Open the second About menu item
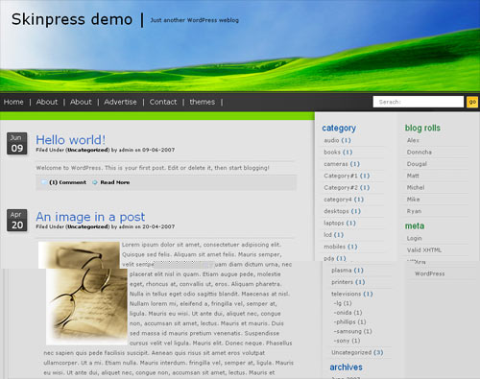Viewport: 480px width, 379px height. click(81, 102)
